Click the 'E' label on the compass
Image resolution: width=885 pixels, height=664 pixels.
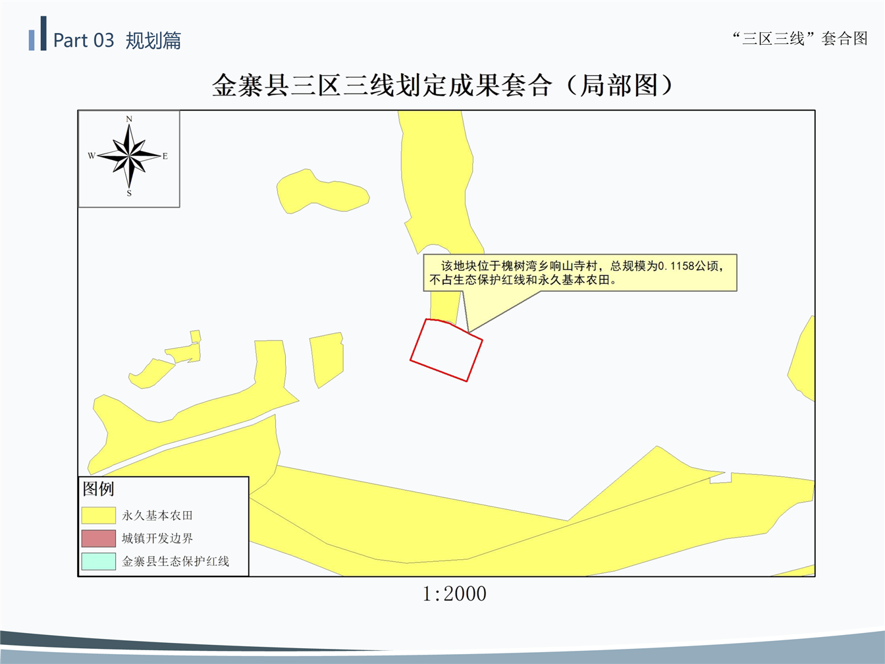(x=165, y=156)
